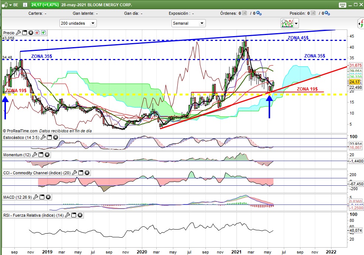
Task: Open the on-screen keyboard shortcuts icon
Action: pyautogui.click(x=343, y=5)
